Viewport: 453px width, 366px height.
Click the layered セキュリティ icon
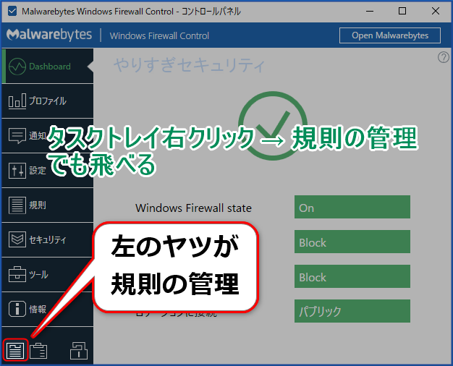tap(17, 239)
